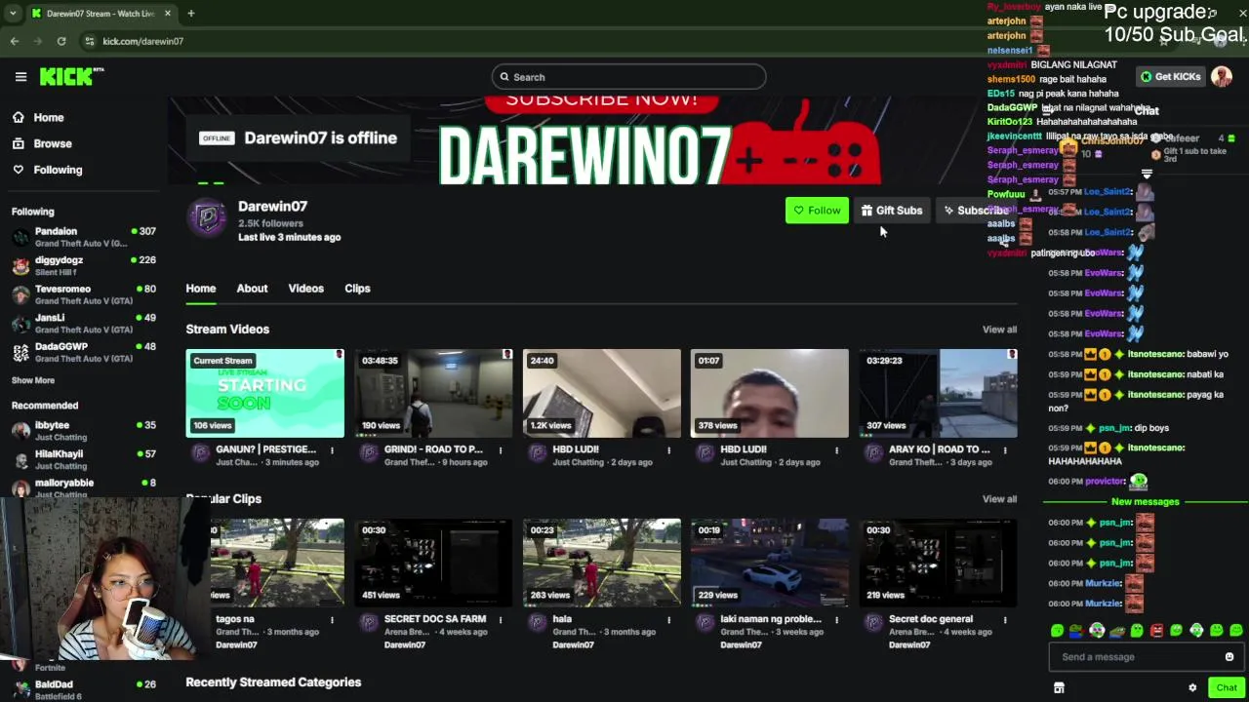This screenshot has height=702, width=1249.
Task: Open DadaGGWP channel in sidebar
Action: point(83,352)
